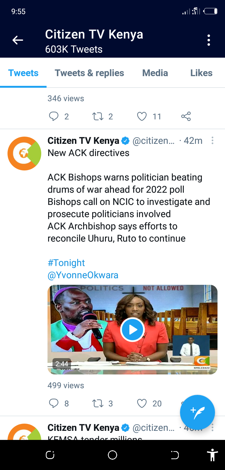Share the top tweet via share icon
225x470 pixels.
click(186, 117)
